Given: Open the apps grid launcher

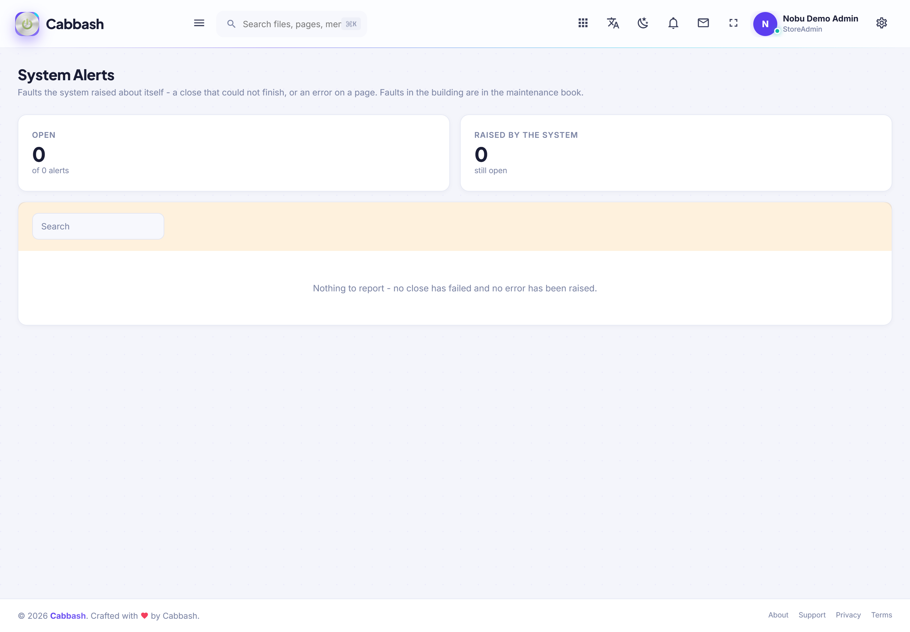Looking at the screenshot, I should coord(583,23).
